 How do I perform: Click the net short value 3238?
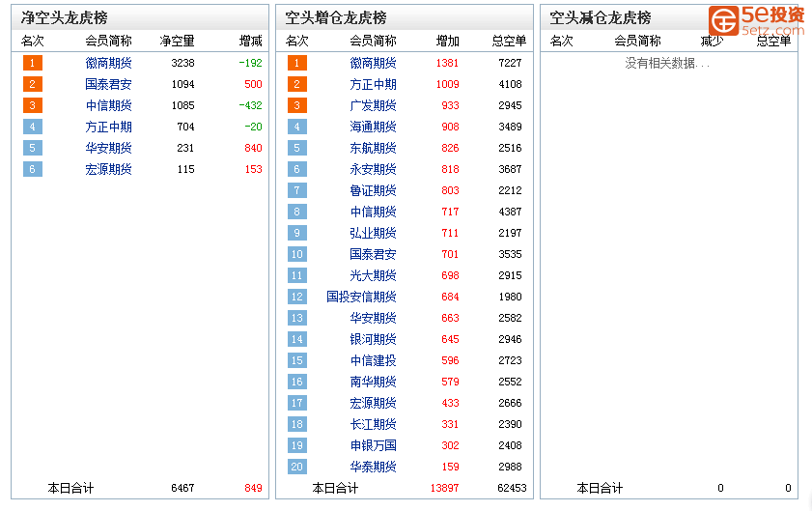(x=182, y=63)
